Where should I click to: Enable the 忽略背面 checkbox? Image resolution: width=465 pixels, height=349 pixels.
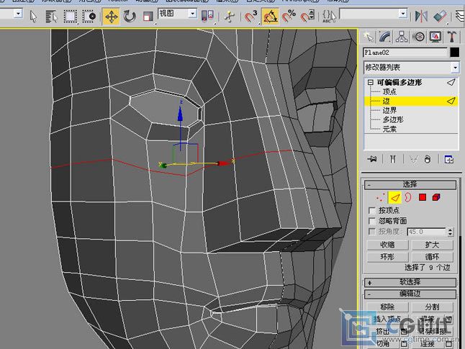tap(372, 221)
